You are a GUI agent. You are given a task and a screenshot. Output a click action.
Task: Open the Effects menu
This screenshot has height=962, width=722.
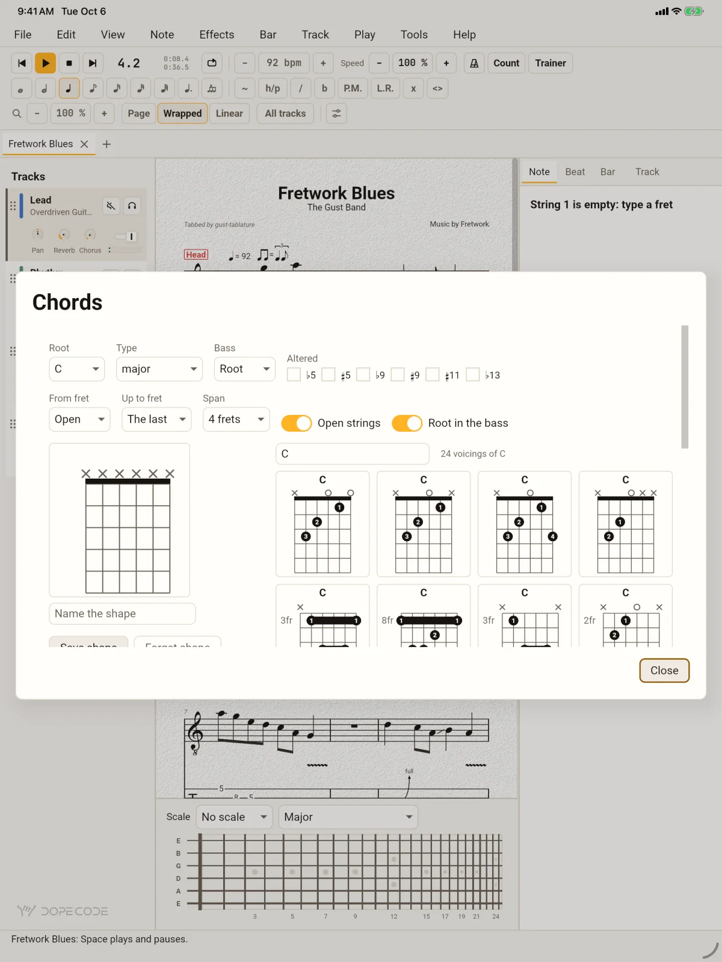pyautogui.click(x=217, y=35)
